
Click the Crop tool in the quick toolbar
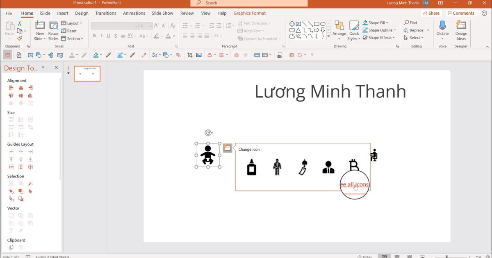pyautogui.click(x=190, y=54)
